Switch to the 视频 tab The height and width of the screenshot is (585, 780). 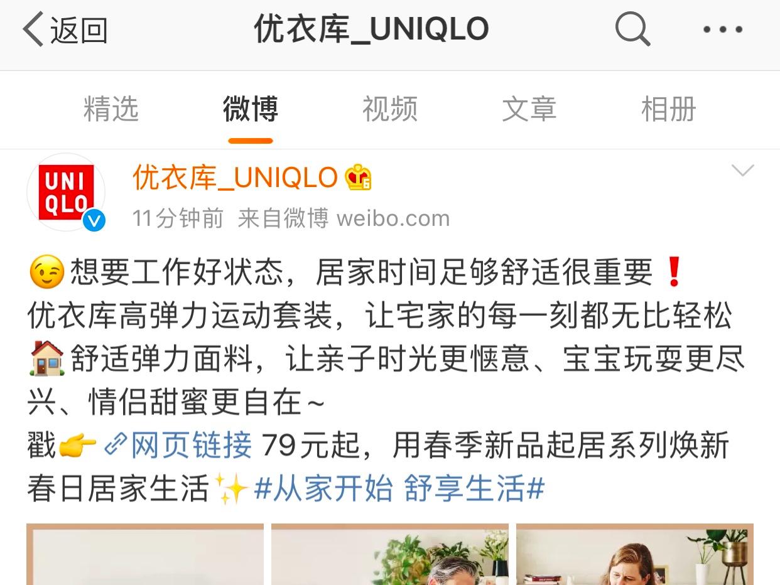(x=390, y=109)
